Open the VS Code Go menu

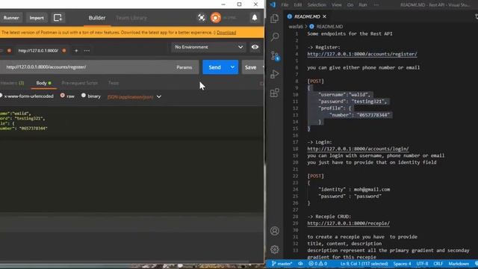tap(350, 5)
